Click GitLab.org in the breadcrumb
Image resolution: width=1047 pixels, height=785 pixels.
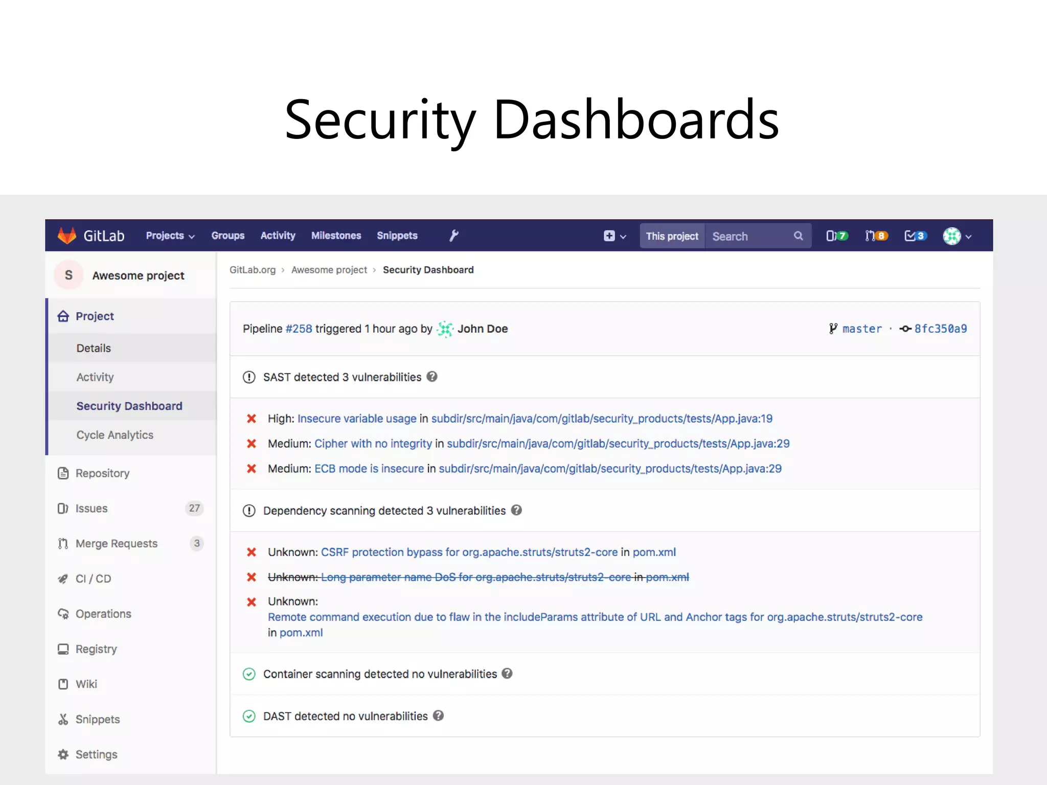(253, 270)
